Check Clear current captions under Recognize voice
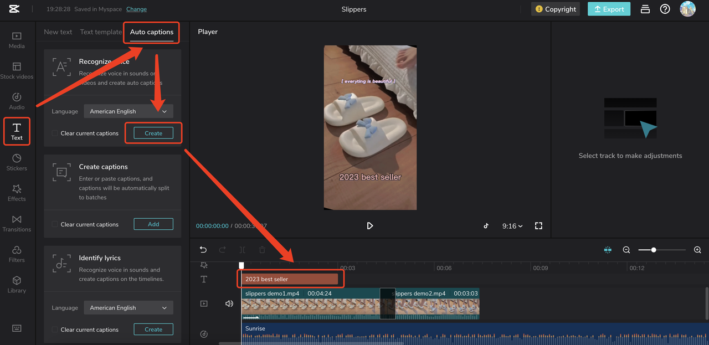This screenshot has height=345, width=709. point(54,133)
